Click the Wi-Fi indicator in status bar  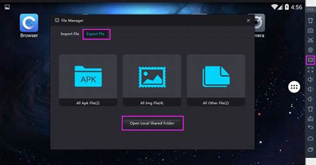[275, 7]
